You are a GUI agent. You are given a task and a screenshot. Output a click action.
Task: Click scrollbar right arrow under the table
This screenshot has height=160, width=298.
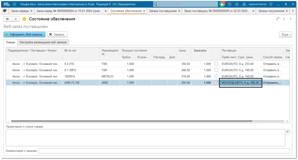287,121
